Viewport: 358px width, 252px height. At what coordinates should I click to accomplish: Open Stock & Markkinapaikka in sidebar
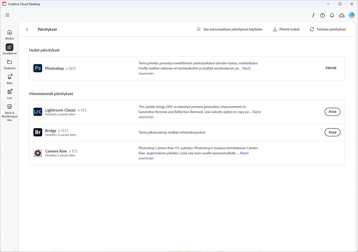[10, 113]
